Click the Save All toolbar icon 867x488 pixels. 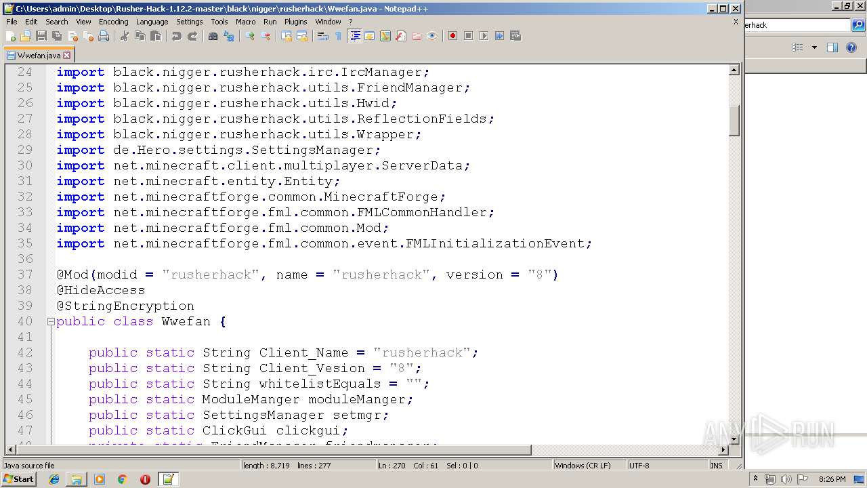pos(57,36)
